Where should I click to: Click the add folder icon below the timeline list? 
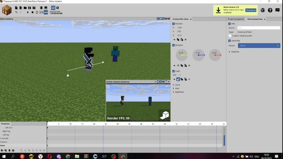[2, 150]
